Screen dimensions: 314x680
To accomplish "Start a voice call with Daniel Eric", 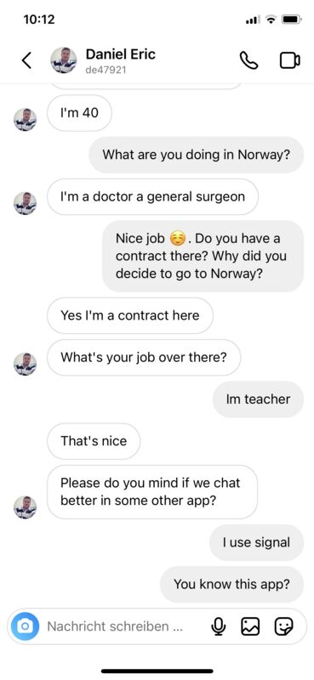I will pyautogui.click(x=248, y=60).
